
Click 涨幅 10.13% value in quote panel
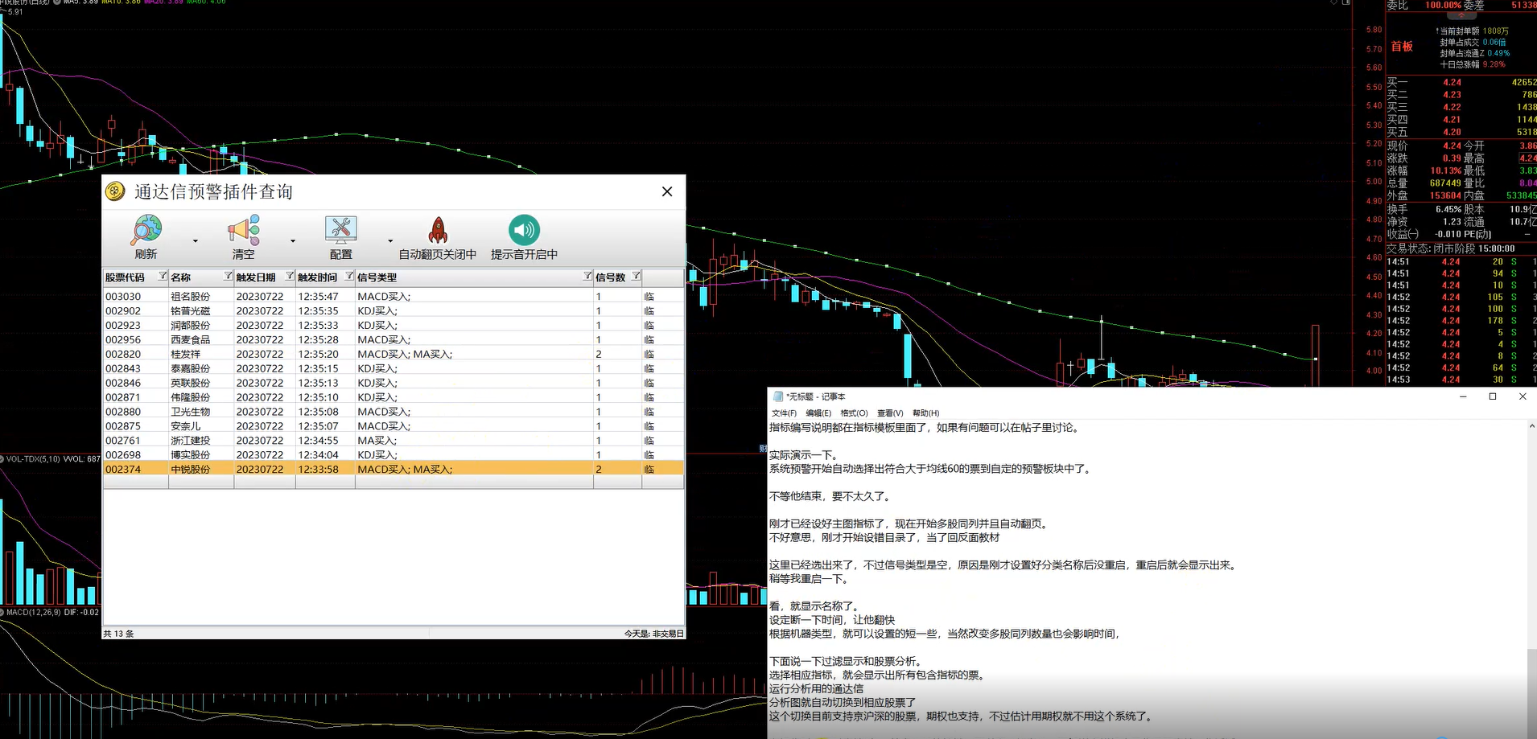tap(1446, 171)
